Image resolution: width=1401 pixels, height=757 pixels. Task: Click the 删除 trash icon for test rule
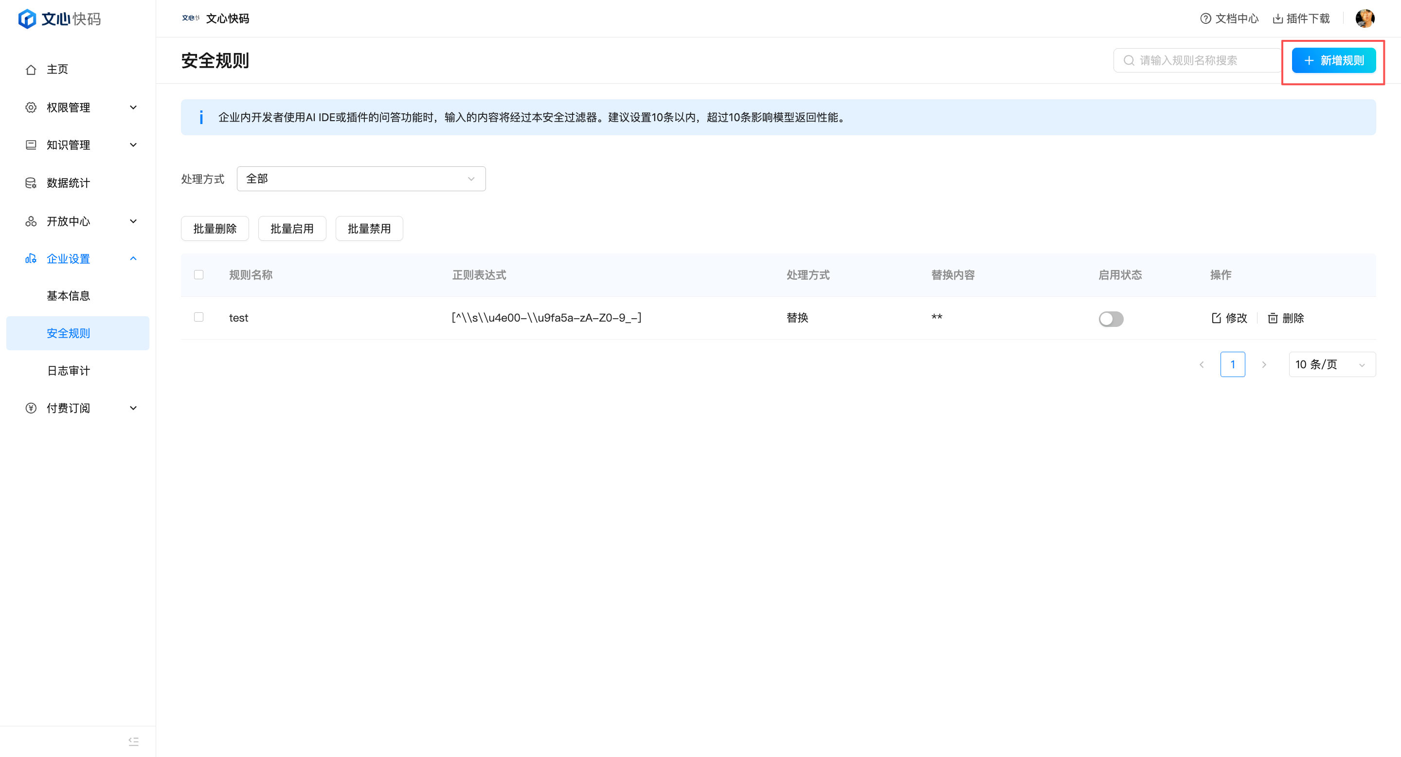1273,318
